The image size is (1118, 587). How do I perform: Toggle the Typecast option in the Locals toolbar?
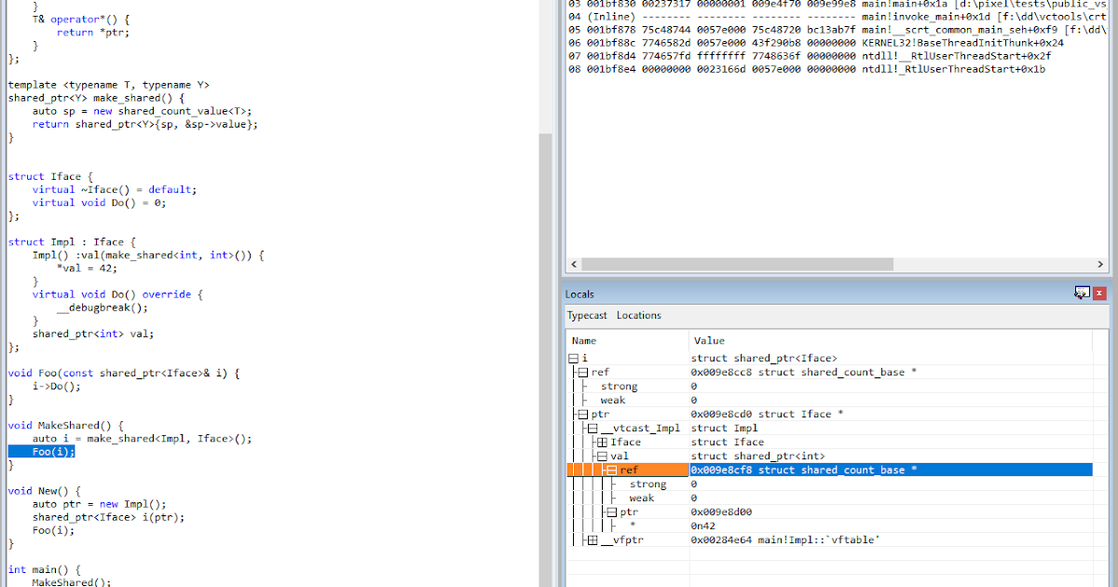(586, 315)
